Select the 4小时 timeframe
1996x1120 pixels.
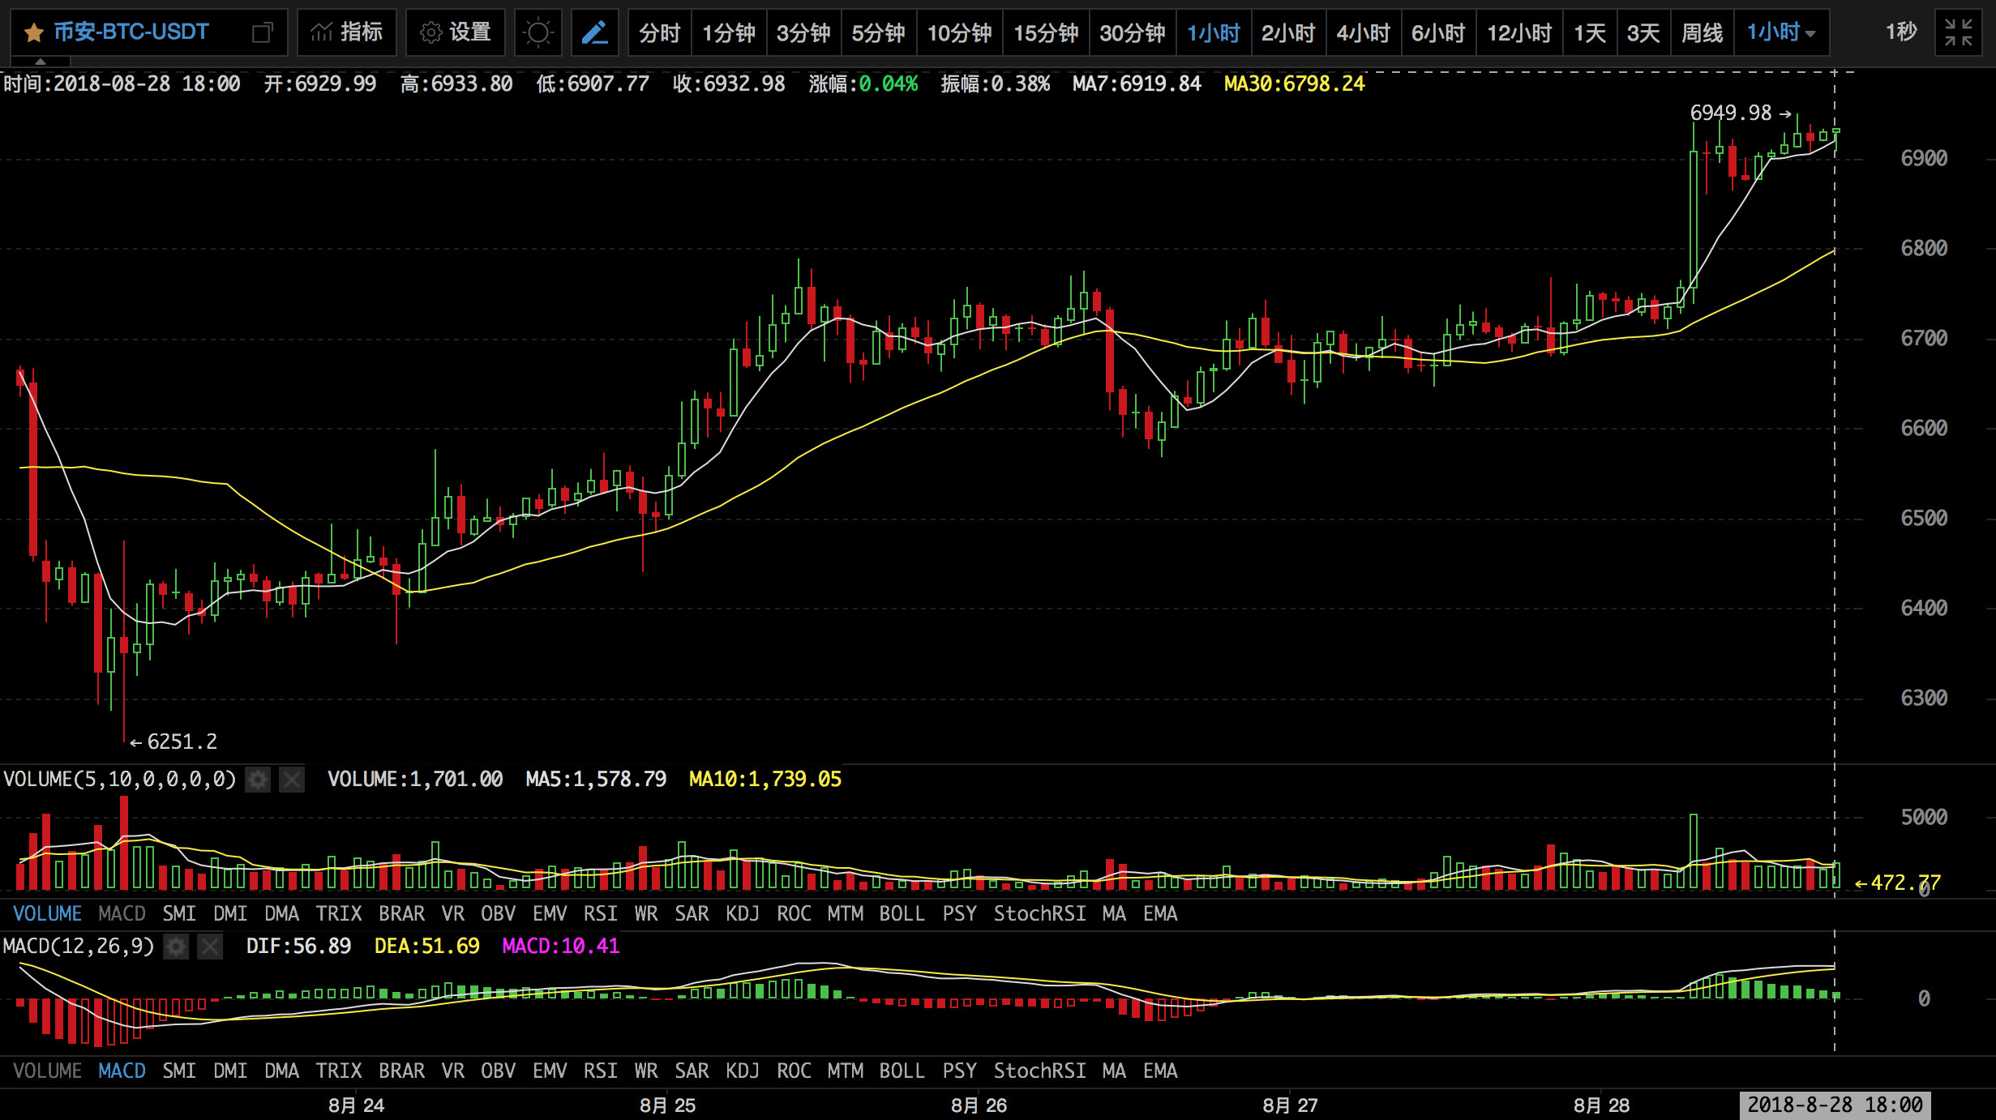pyautogui.click(x=1364, y=32)
